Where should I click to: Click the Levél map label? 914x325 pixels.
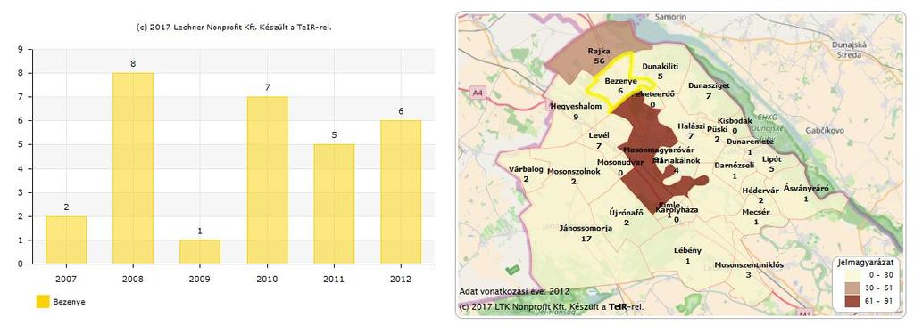point(599,135)
